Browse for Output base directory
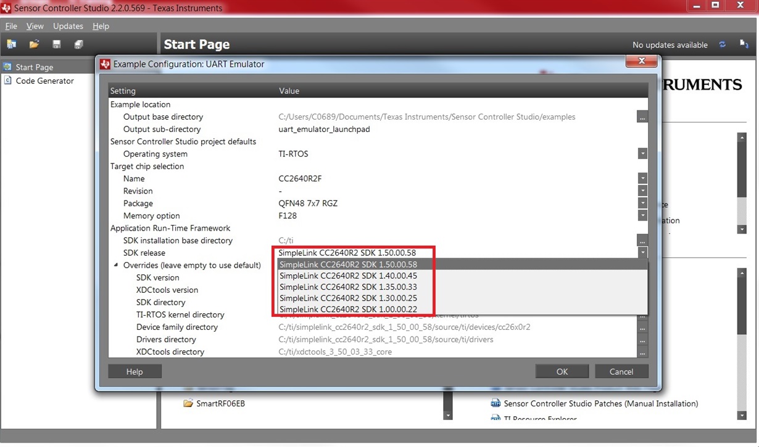759x447 pixels. (x=642, y=117)
